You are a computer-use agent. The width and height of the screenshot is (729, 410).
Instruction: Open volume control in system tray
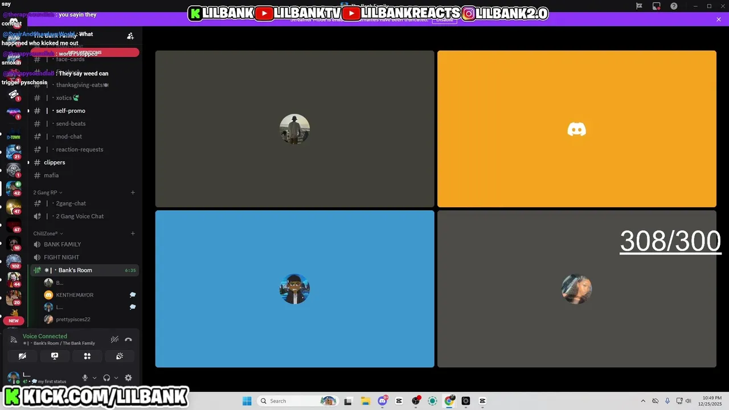tap(688, 401)
